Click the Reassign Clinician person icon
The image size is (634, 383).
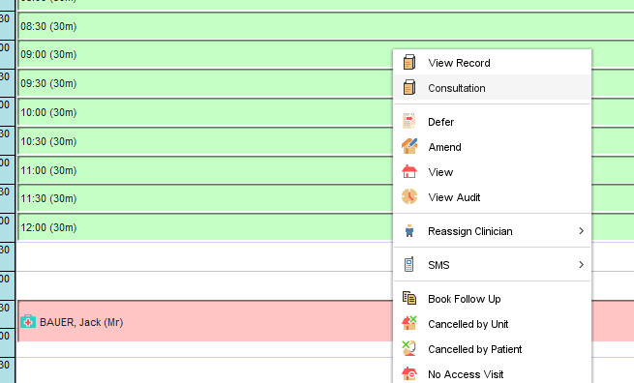409,231
